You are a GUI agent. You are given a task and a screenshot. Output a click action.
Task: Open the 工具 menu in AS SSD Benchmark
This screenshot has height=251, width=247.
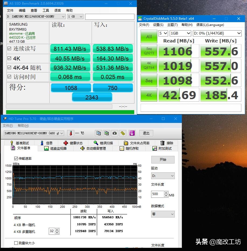[45, 10]
